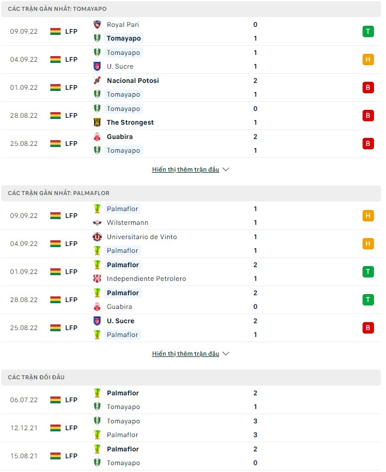Click the Guabira team crest in Tomayapo section
Image resolution: width=386 pixels, height=472 pixels.
tap(97, 137)
